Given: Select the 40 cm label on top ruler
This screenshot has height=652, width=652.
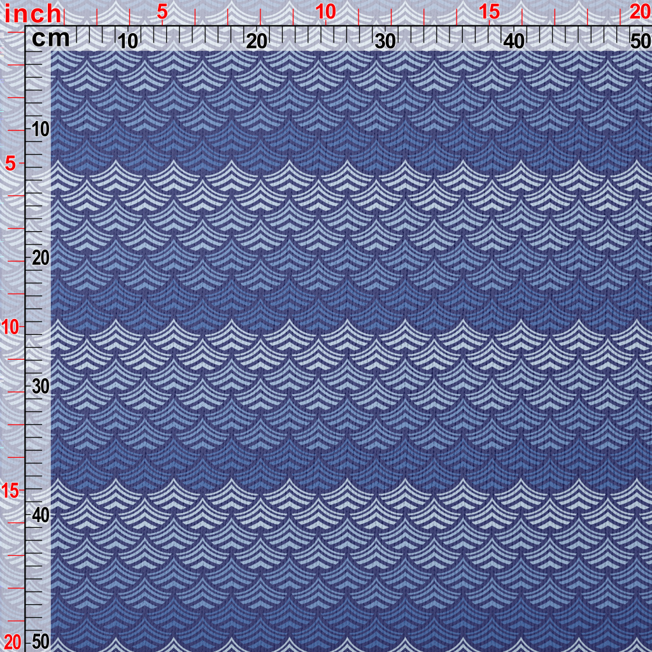Looking at the screenshot, I should tap(514, 41).
